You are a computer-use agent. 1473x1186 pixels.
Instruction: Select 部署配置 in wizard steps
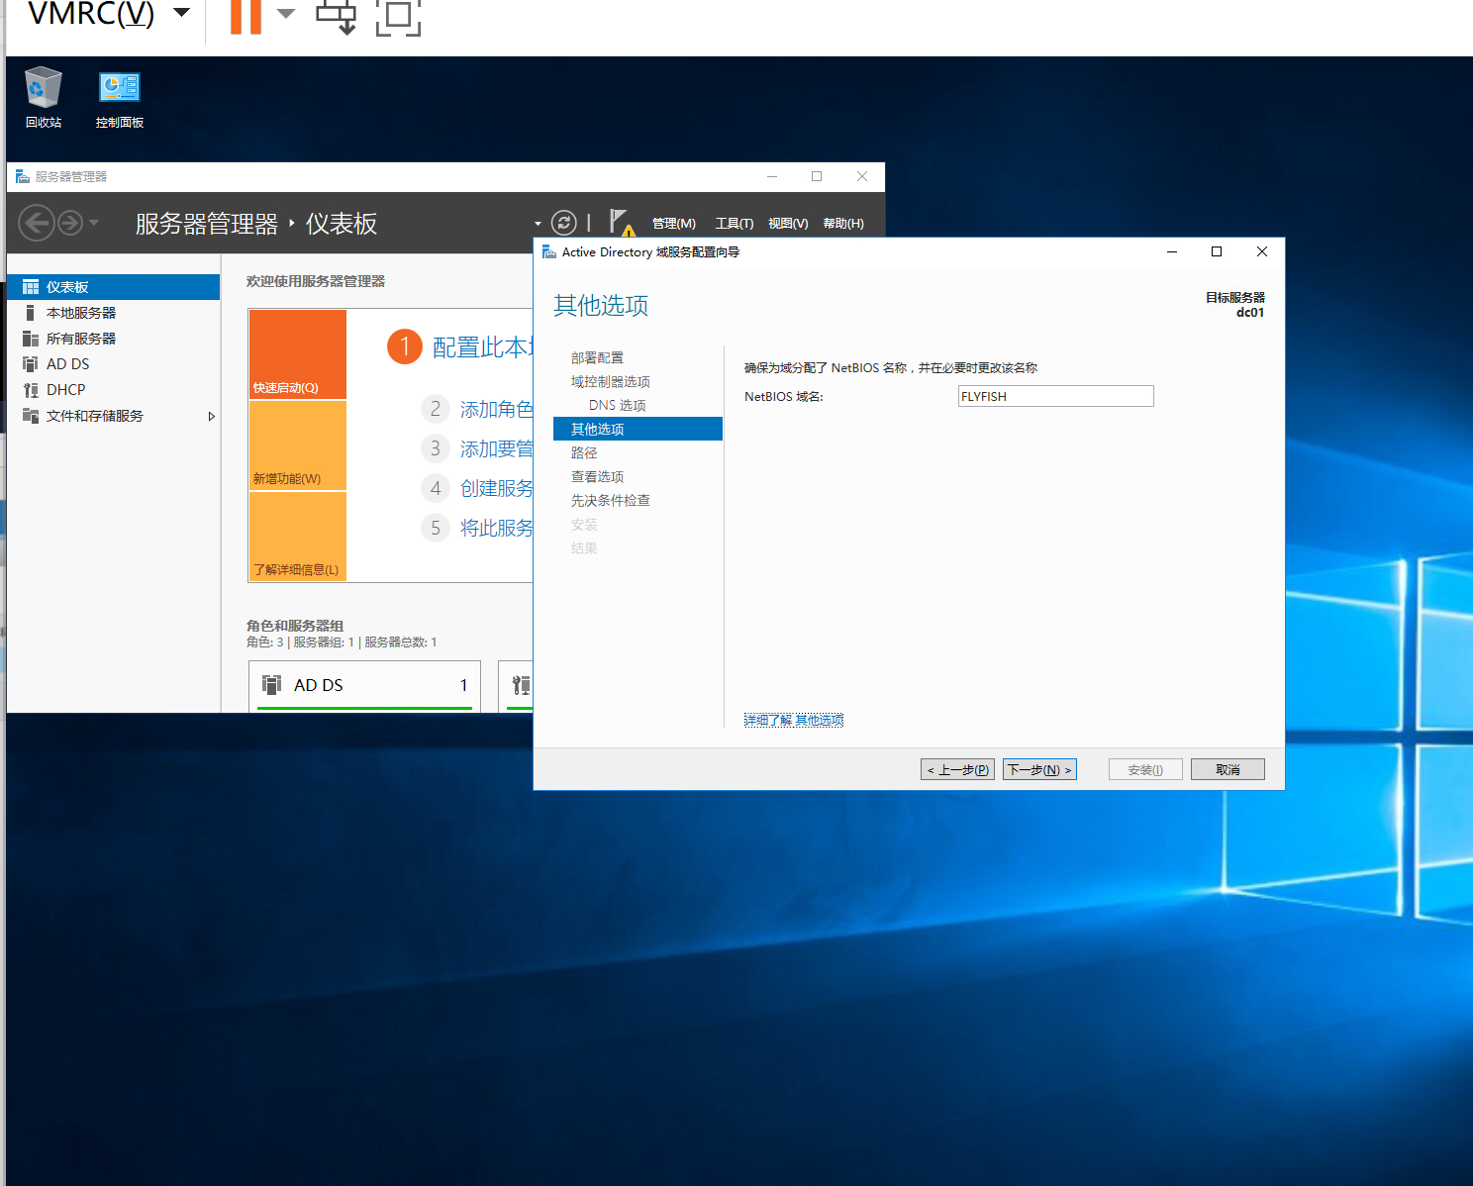coord(597,357)
